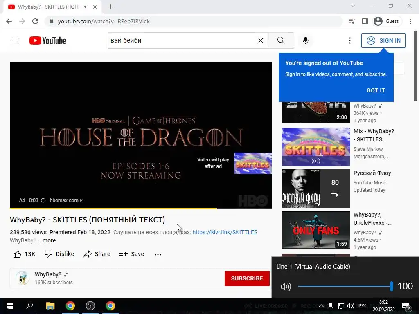Click the ad progress bar

click(141, 208)
